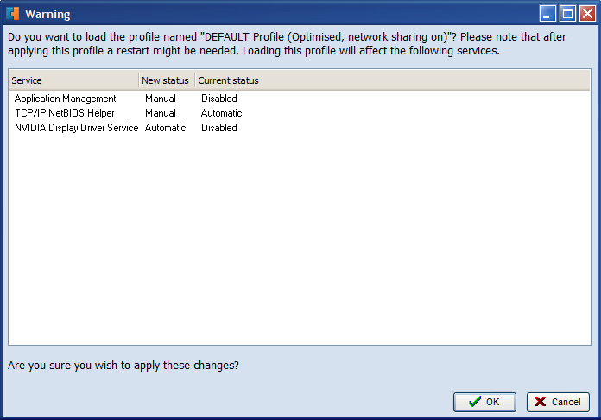Minimize the Warning dialog window
This screenshot has height=420, width=601.
[547, 14]
